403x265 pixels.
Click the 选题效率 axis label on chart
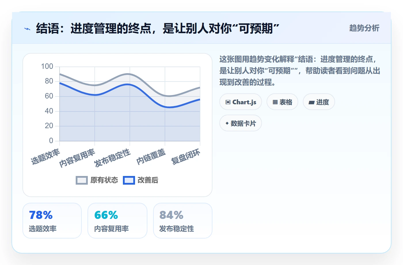[45, 157]
